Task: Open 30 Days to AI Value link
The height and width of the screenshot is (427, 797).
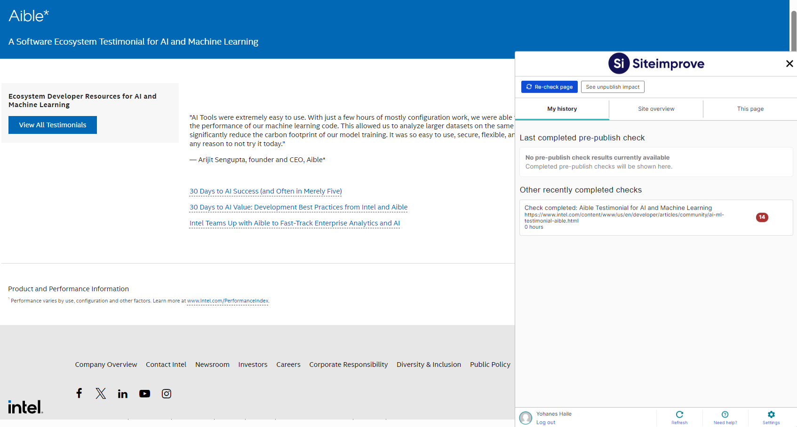Action: [298, 207]
